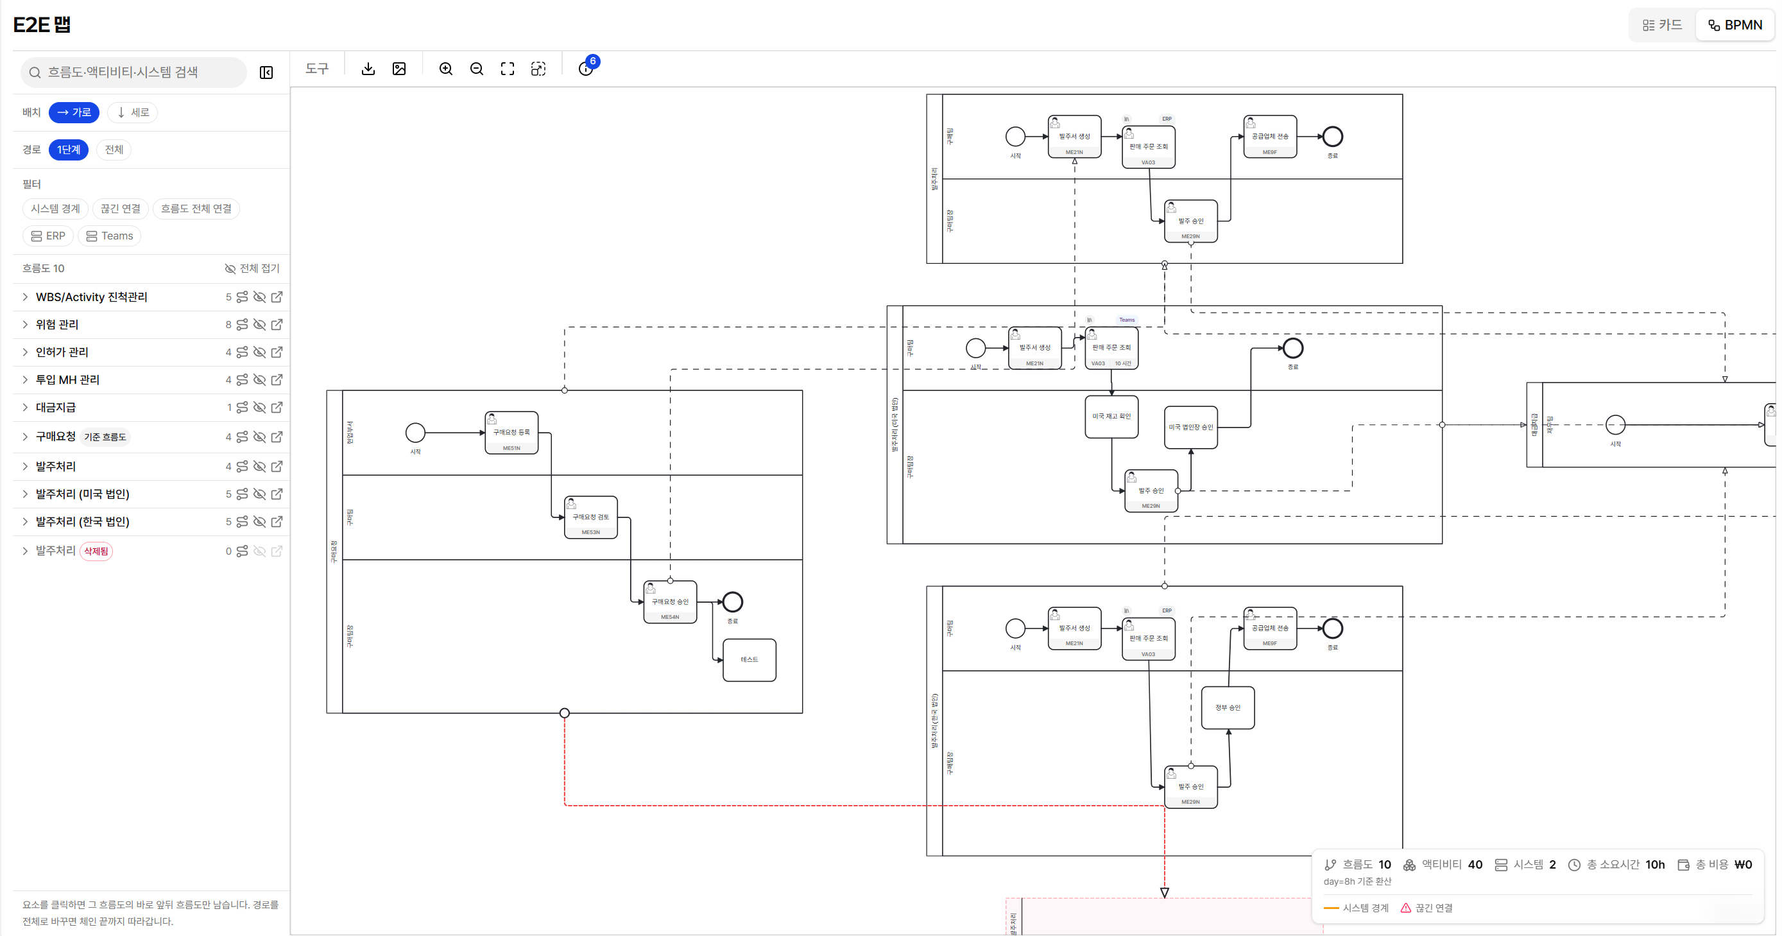
Task: Select 세로 layout option
Action: pos(133,112)
